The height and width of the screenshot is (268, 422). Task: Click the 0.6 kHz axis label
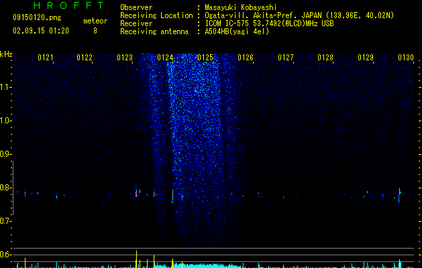point(5,255)
